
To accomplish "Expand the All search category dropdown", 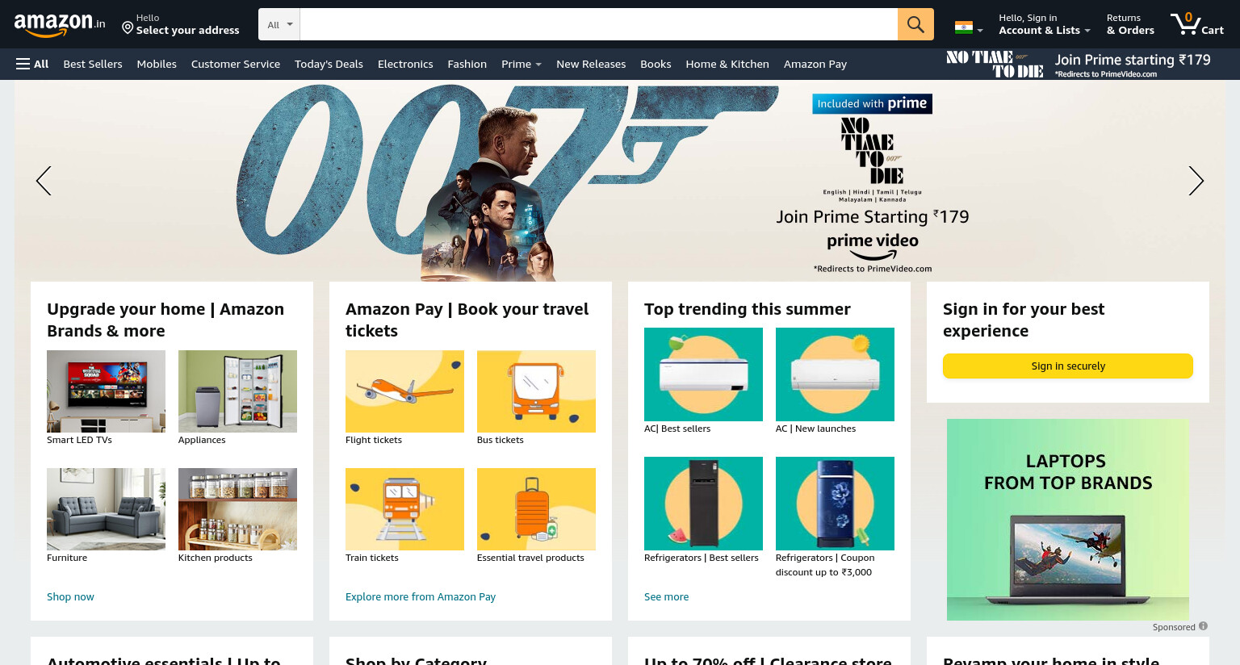I will [x=279, y=24].
